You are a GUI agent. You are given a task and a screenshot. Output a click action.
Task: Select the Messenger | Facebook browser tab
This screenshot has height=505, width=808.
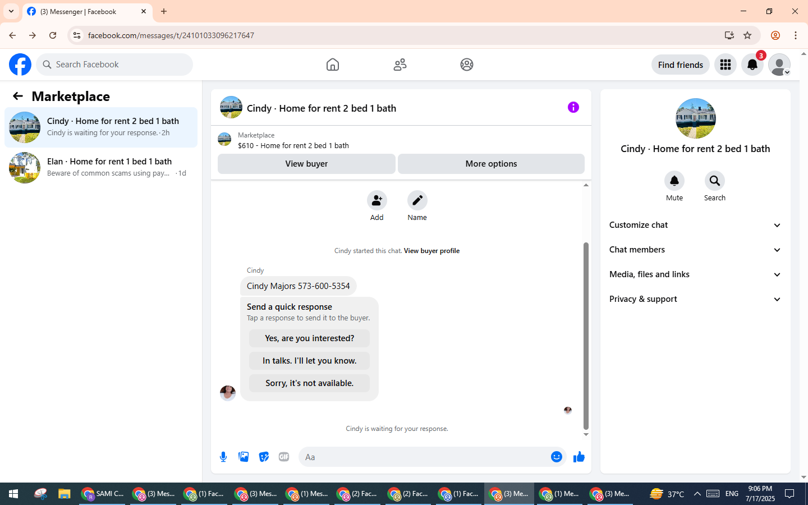(87, 11)
